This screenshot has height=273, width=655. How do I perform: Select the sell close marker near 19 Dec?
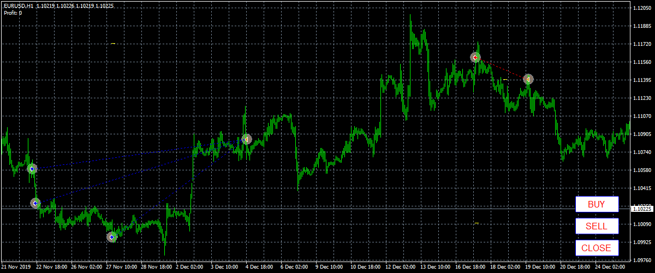[x=528, y=79]
